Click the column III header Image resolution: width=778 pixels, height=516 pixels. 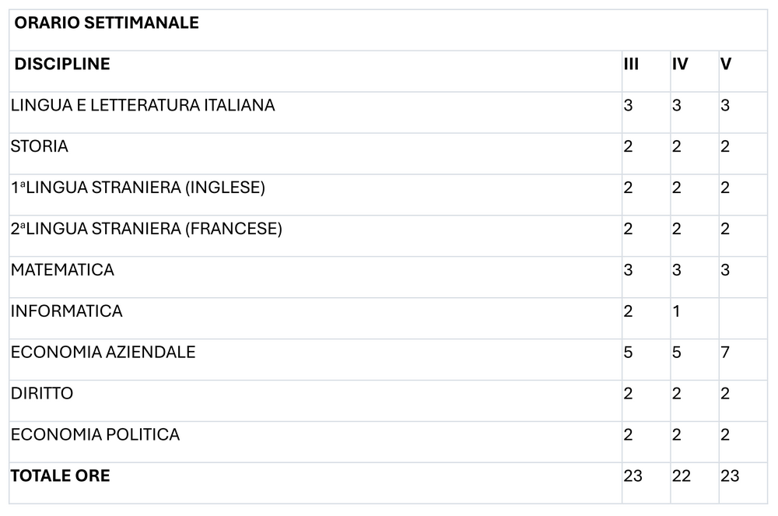pyautogui.click(x=646, y=71)
